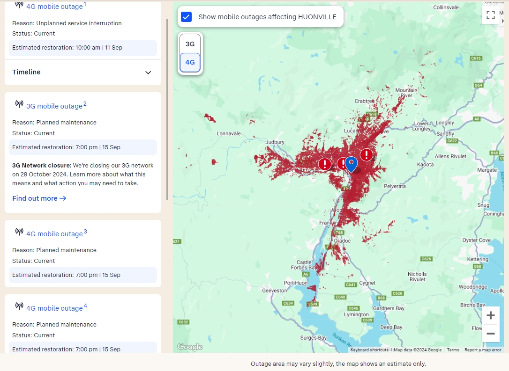Image resolution: width=509 pixels, height=371 pixels.
Task: Uncheck Show mobile outages affecting HUONVILLE
Action: point(187,17)
